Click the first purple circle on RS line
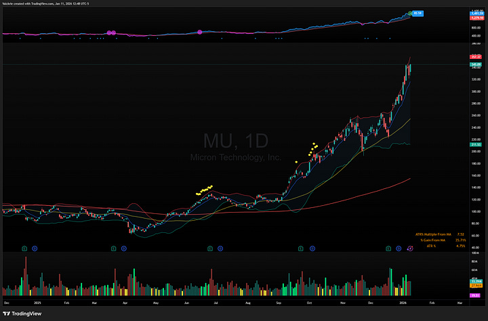Viewport: 488px width, 321px height. [109, 33]
